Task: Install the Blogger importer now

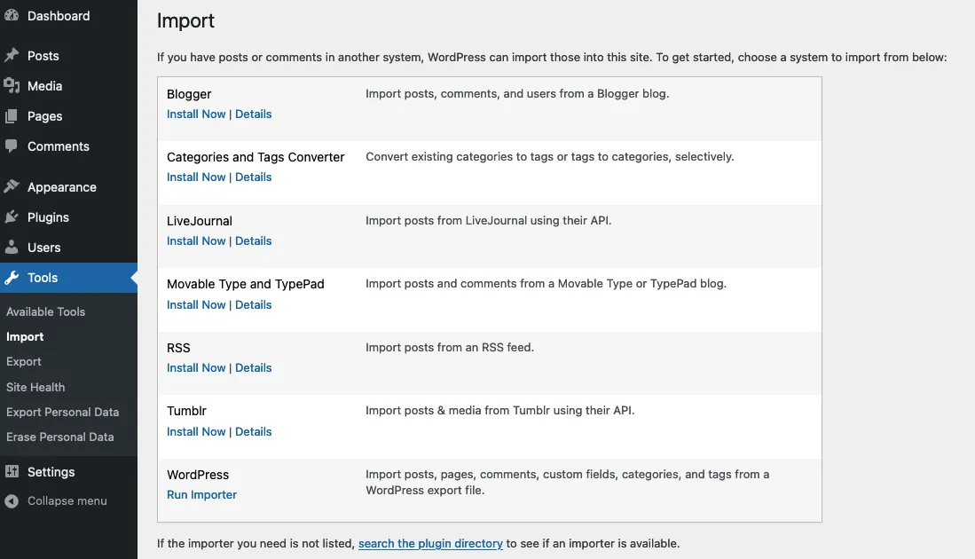Action: click(x=196, y=114)
